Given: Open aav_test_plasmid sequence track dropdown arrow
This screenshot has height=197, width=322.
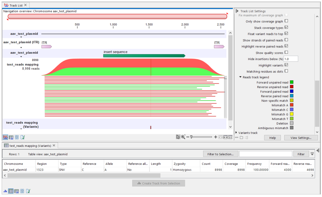Looking at the screenshot, I should [21, 37].
